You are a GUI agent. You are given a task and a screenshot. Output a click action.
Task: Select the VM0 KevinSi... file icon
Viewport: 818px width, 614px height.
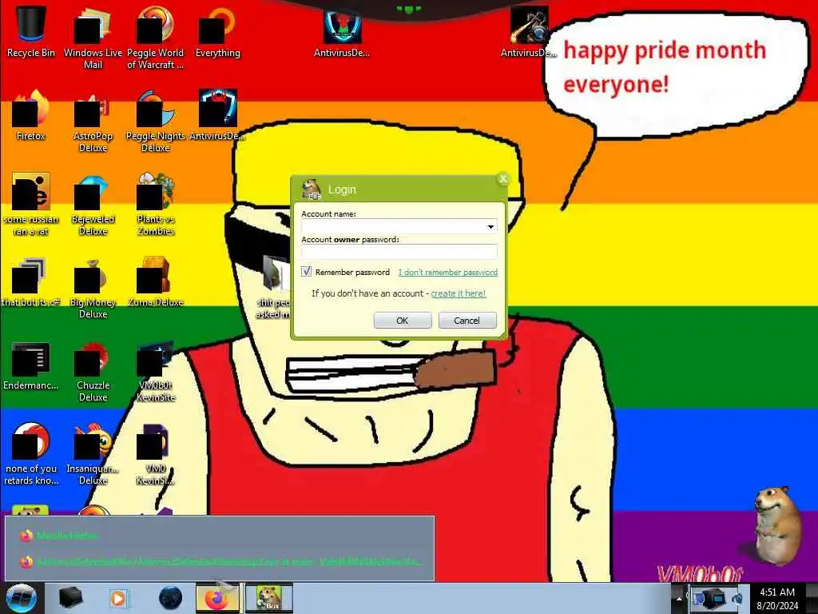(155, 454)
